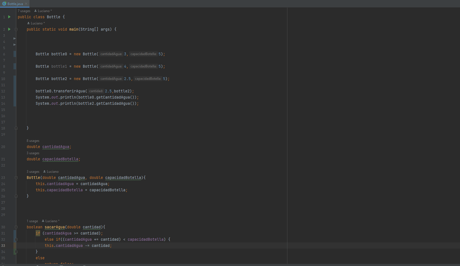The width and height of the screenshot is (460, 266).
Task: Open 3 usages hint above capacidadBotella field
Action: 33,153
